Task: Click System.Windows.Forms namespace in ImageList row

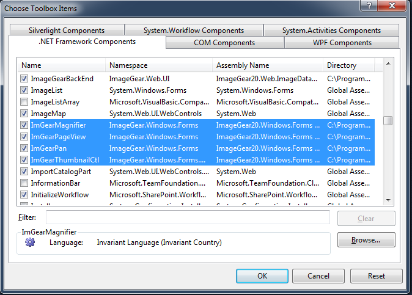Action: [148, 90]
